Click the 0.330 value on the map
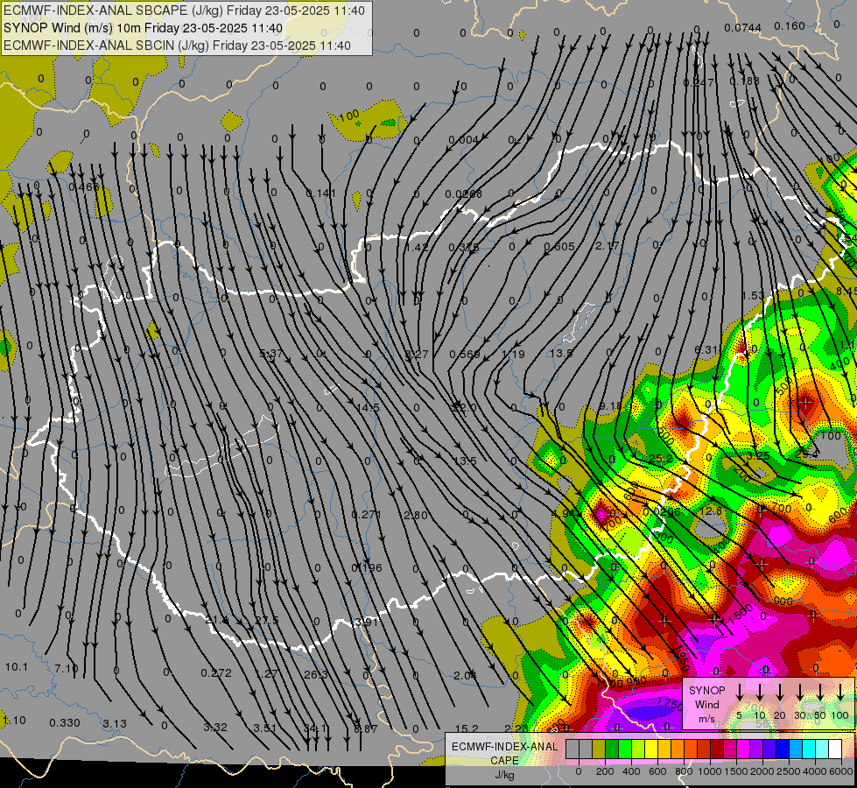Viewport: 857px width, 788px height. 65,723
